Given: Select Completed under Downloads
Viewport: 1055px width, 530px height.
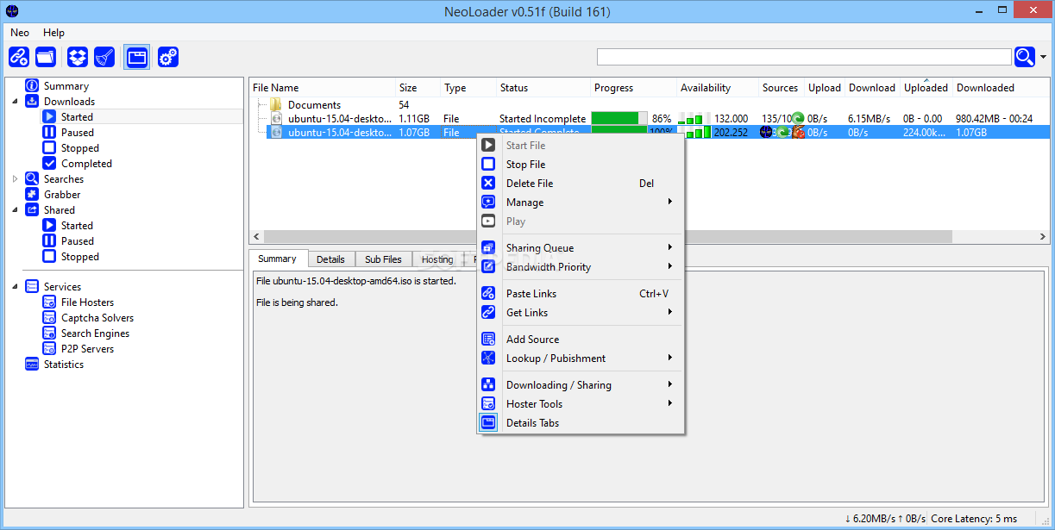Looking at the screenshot, I should coord(86,164).
